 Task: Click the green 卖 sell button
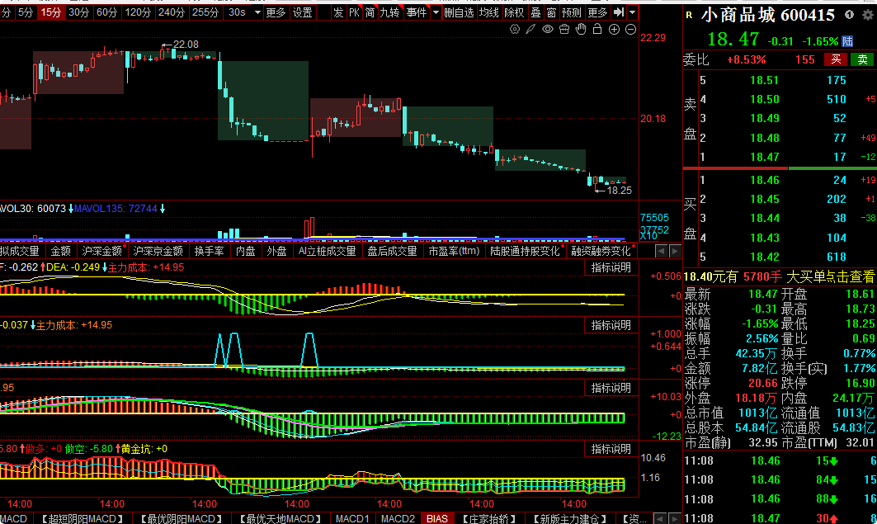(x=862, y=59)
